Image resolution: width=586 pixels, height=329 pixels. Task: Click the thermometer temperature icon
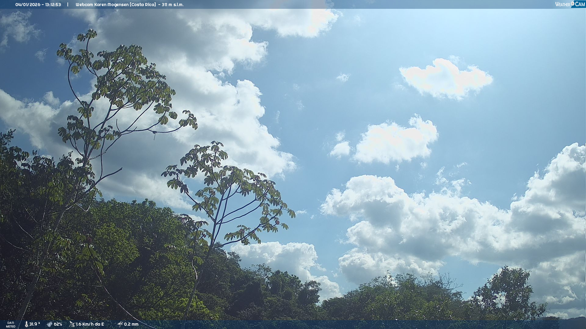(x=26, y=324)
